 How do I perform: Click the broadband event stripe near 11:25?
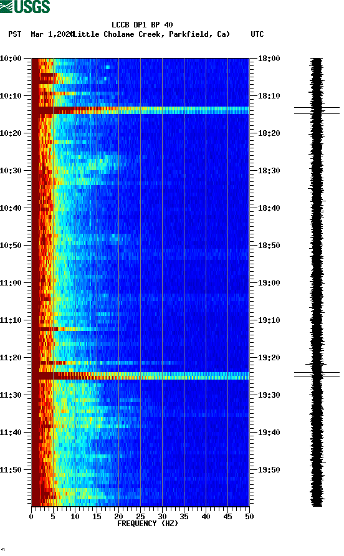point(140,376)
